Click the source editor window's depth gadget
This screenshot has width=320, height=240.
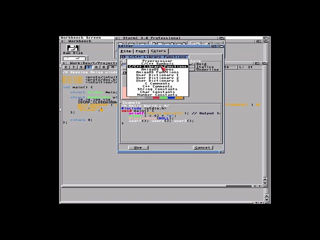point(264,63)
